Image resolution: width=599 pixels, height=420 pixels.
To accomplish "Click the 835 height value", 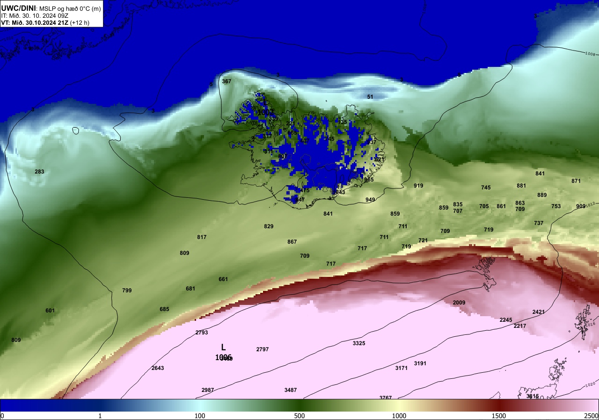I will pos(458,204).
